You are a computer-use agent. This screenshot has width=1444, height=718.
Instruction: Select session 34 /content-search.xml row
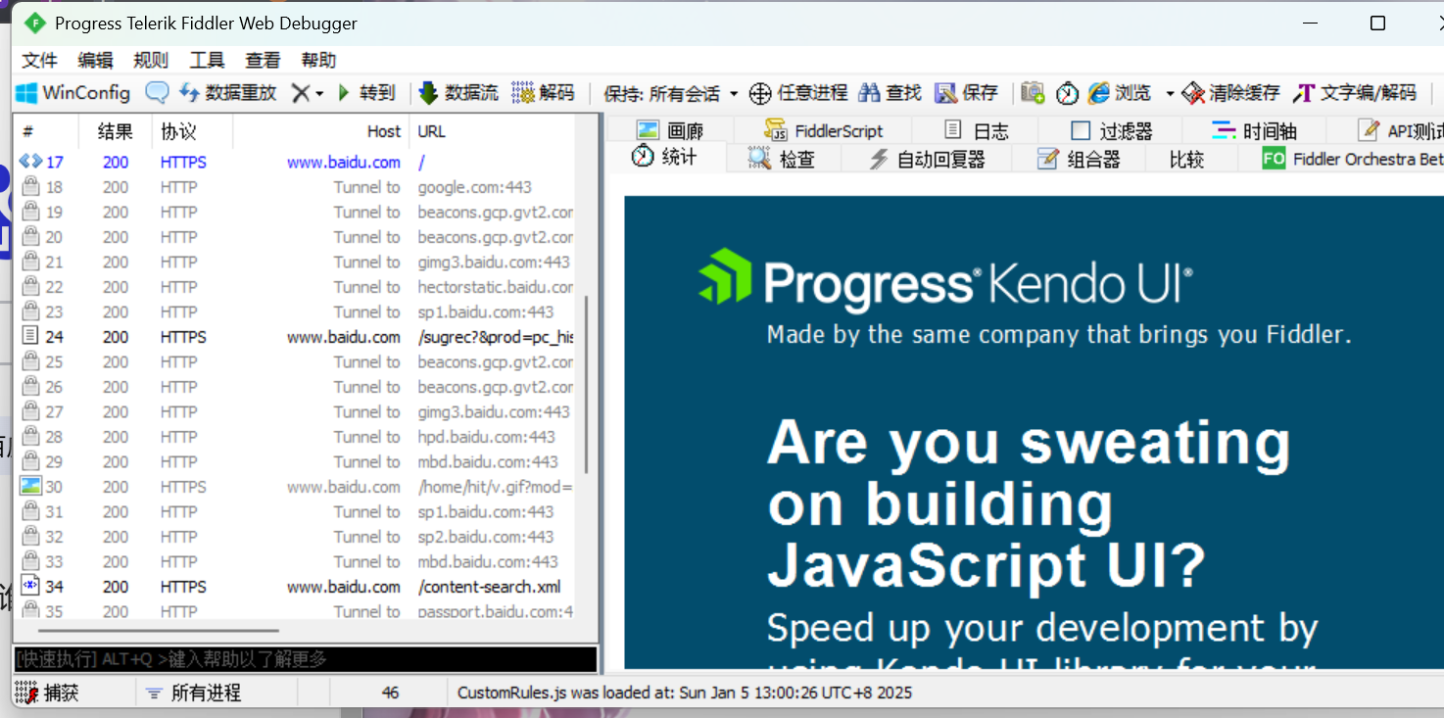click(296, 587)
